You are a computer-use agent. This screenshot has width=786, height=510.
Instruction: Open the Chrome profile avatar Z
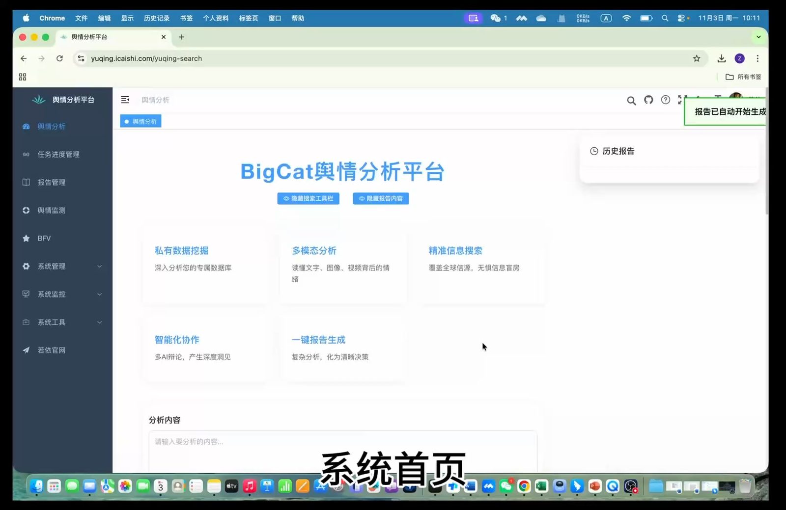pos(740,58)
